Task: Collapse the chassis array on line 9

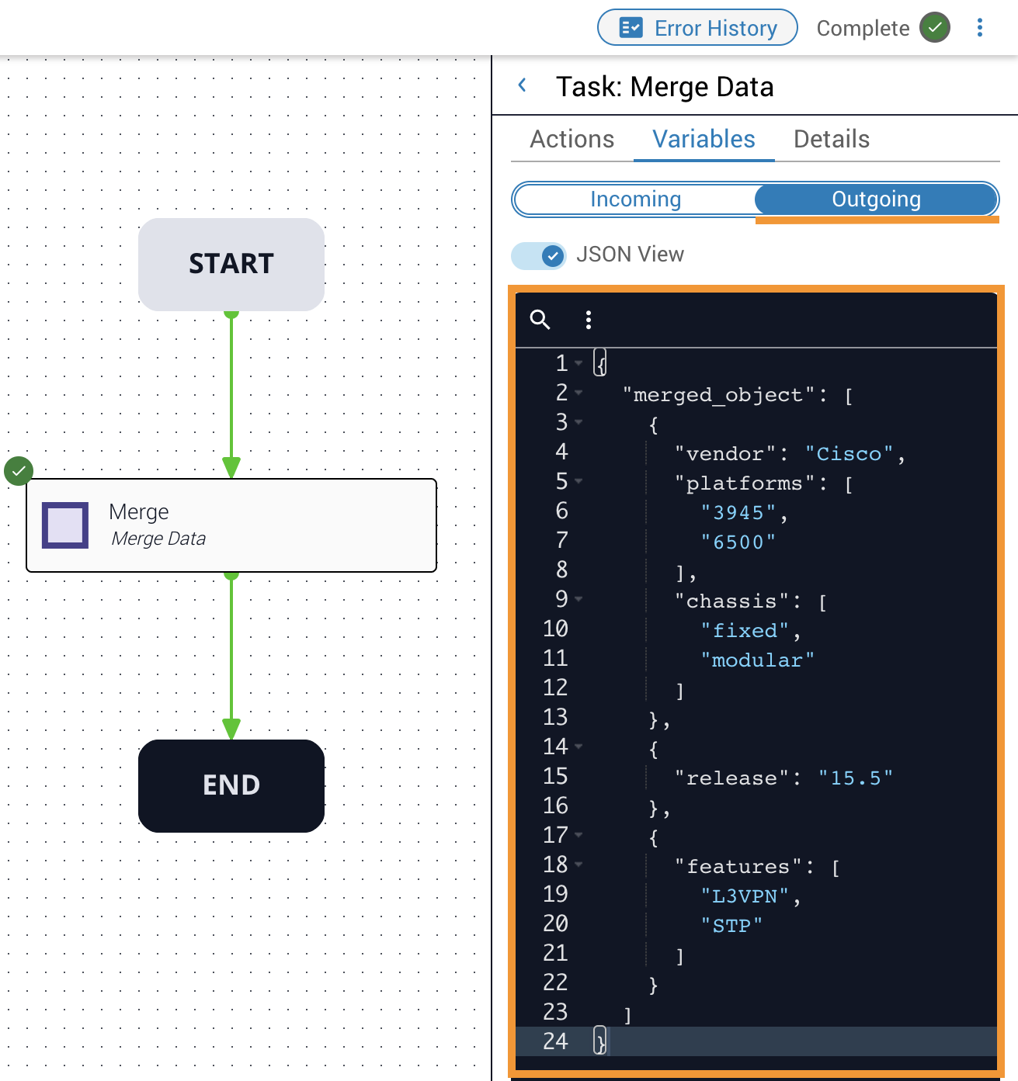Action: [578, 599]
